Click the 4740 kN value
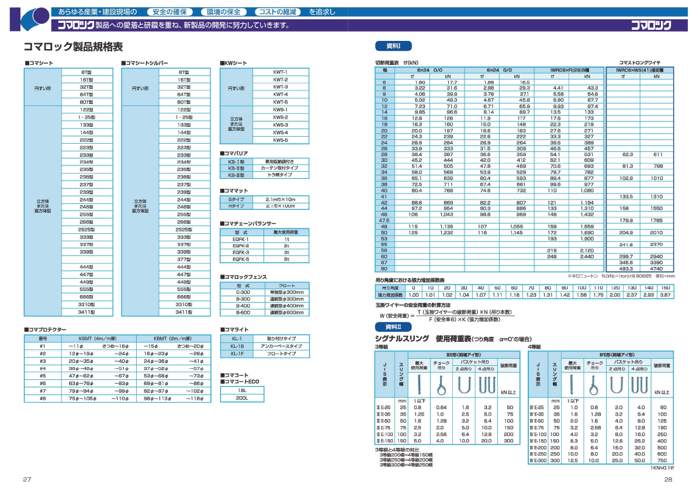 click(x=656, y=269)
